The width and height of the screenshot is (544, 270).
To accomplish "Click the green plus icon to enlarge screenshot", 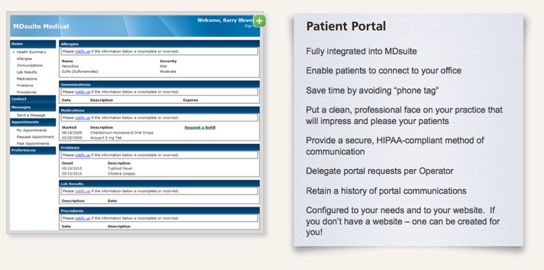I will 259,21.
